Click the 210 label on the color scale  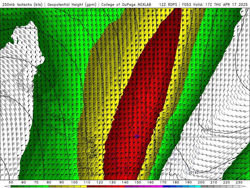[x=214, y=182]
